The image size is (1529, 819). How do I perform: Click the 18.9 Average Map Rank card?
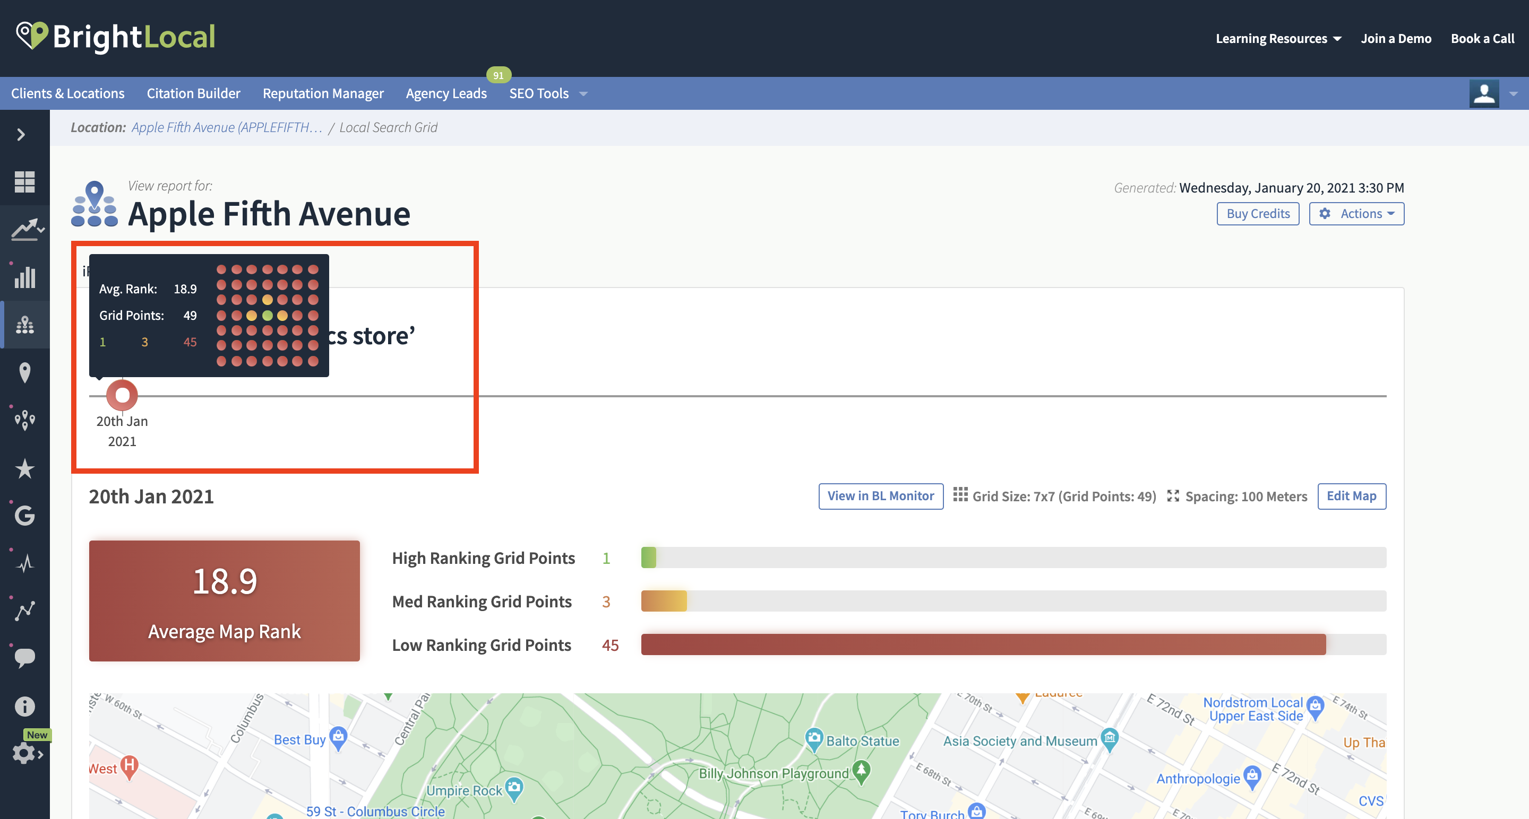[225, 600]
